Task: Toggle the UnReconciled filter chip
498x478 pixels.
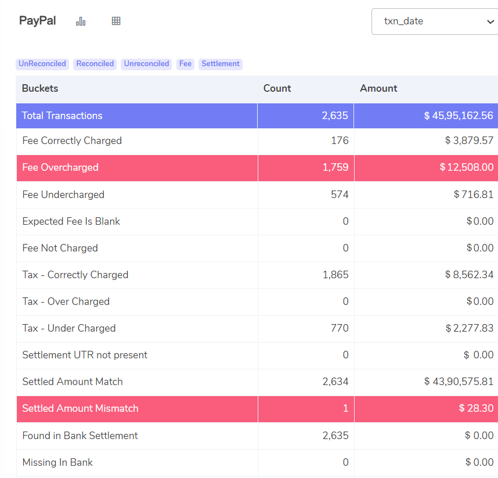Action: (x=42, y=64)
